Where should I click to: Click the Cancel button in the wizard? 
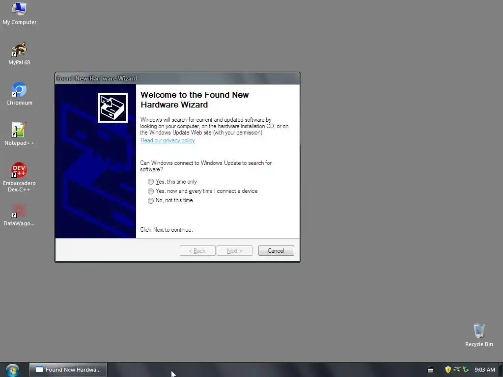pyautogui.click(x=276, y=251)
